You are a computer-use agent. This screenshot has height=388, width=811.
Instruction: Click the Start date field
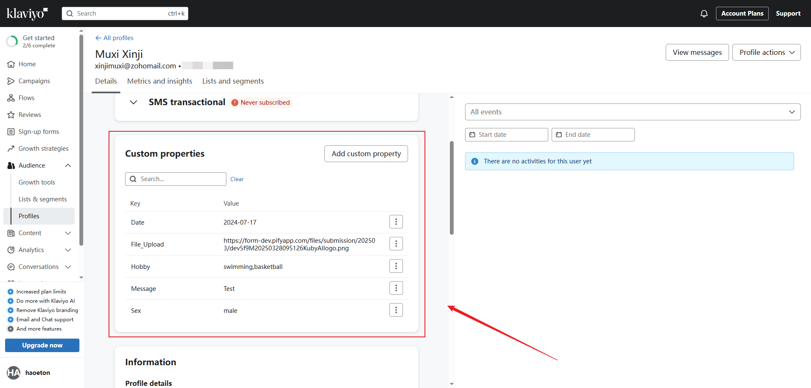pyautogui.click(x=506, y=135)
